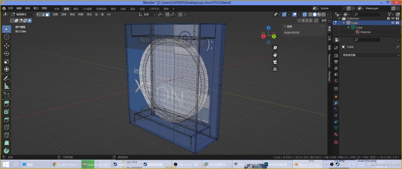Select the Bevel tool

click(7, 119)
